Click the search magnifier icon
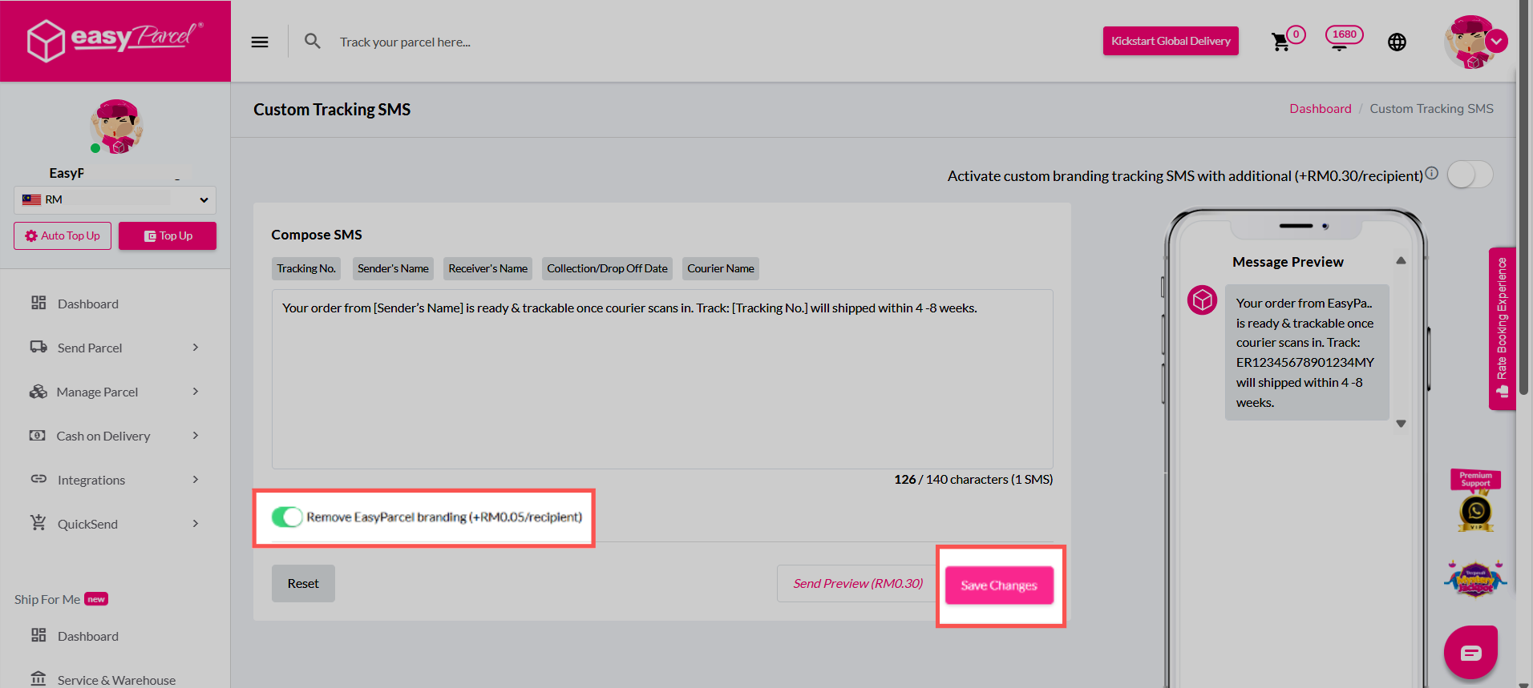This screenshot has height=688, width=1533. (313, 41)
